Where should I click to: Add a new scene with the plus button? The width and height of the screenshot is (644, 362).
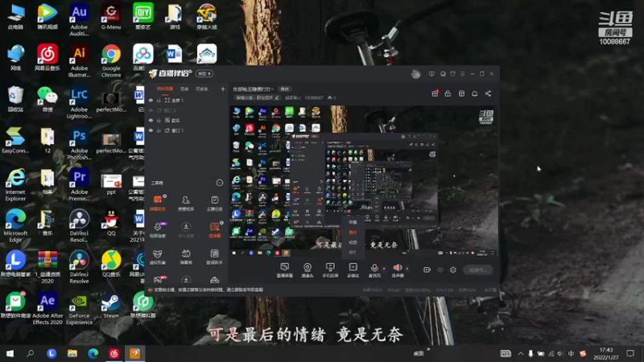pos(223,88)
